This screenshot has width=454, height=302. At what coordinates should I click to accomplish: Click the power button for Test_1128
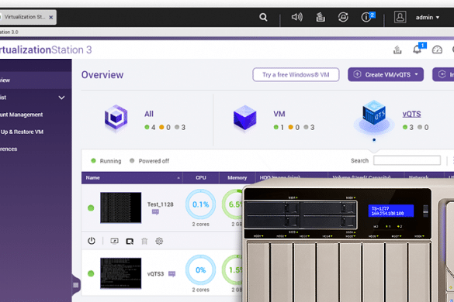tap(92, 241)
